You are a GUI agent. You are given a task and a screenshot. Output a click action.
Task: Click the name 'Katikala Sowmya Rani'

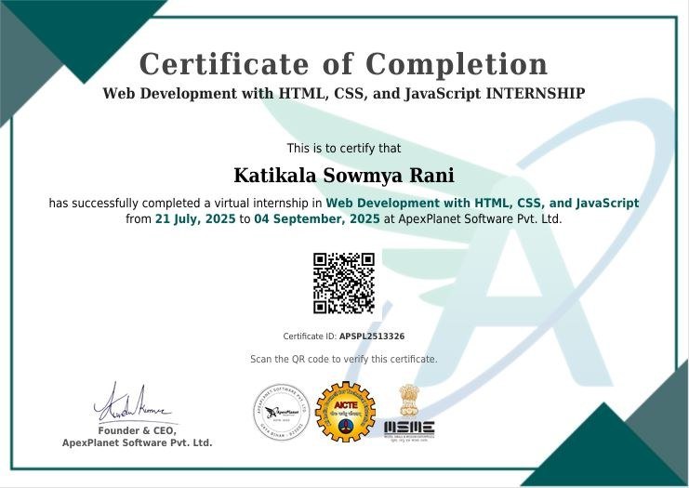click(344, 176)
